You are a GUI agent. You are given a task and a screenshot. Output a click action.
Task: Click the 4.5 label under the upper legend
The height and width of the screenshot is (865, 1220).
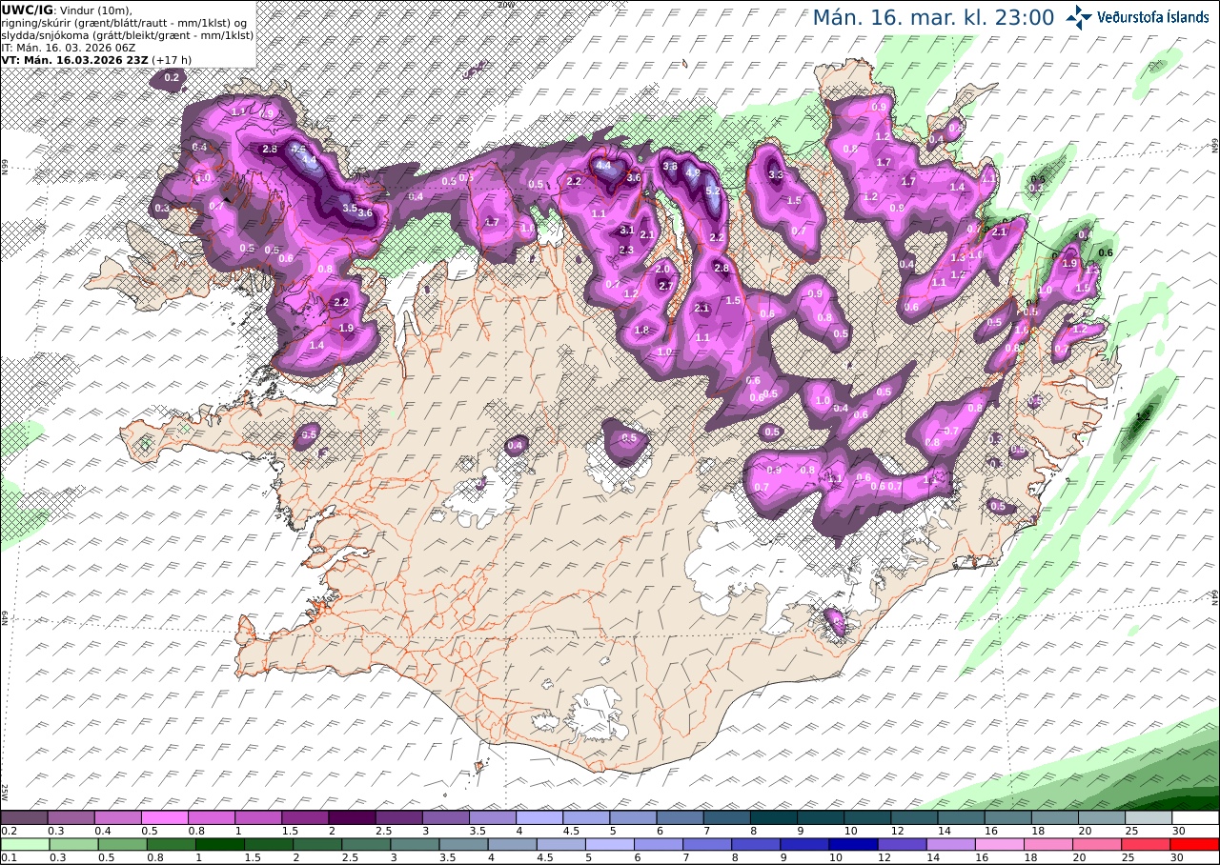point(572,832)
